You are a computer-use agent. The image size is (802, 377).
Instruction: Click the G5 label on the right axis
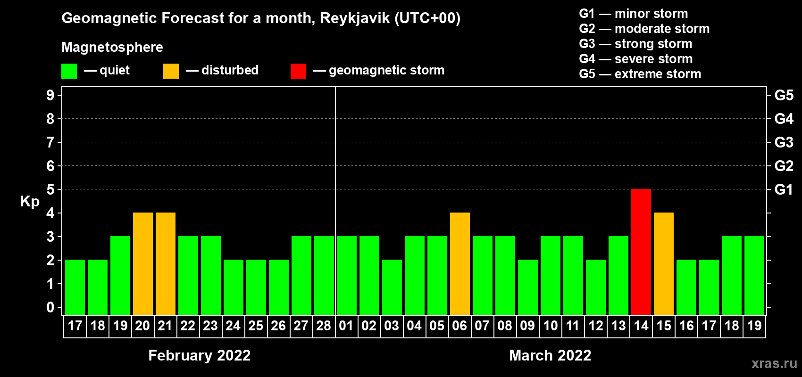pyautogui.click(x=784, y=95)
